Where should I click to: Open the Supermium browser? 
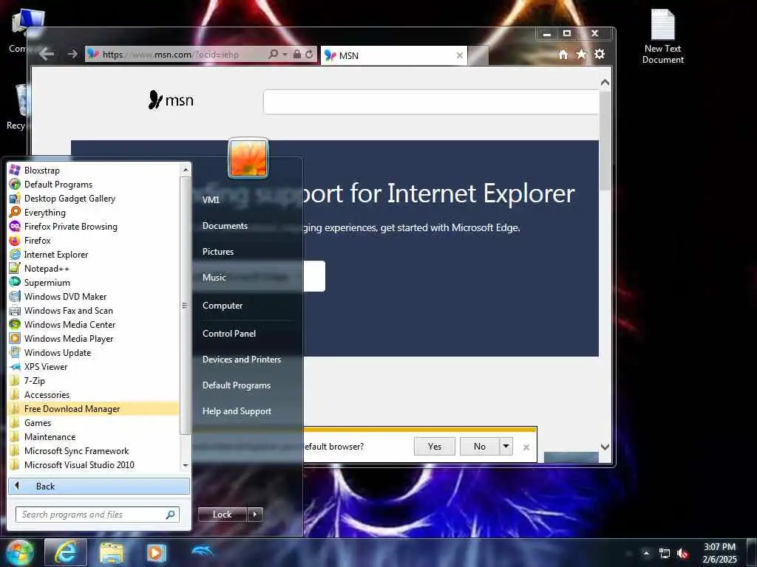(47, 282)
